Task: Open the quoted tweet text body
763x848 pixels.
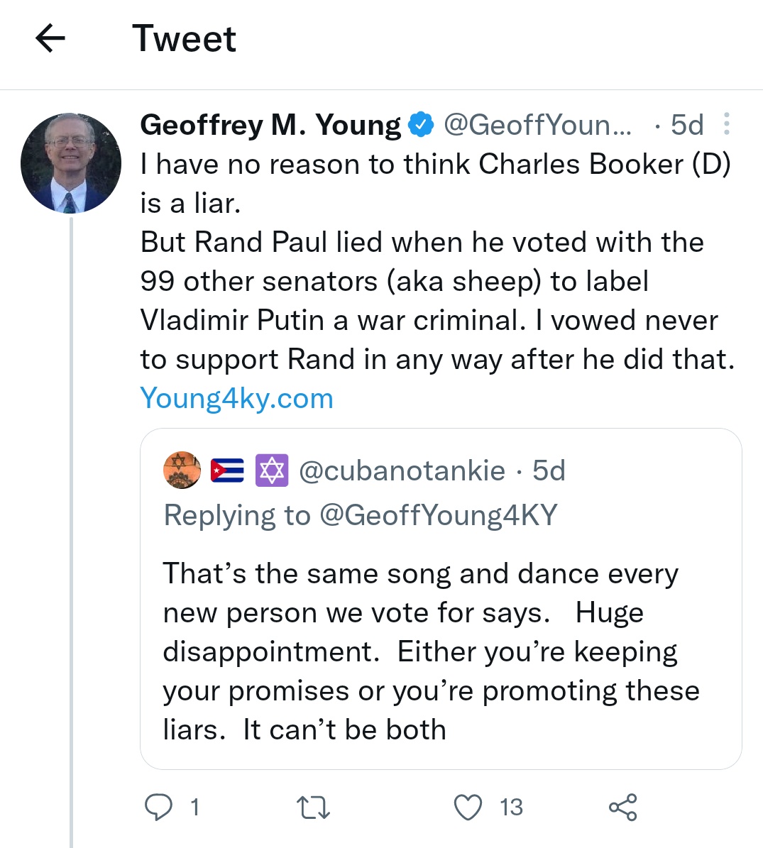Action: [x=432, y=651]
